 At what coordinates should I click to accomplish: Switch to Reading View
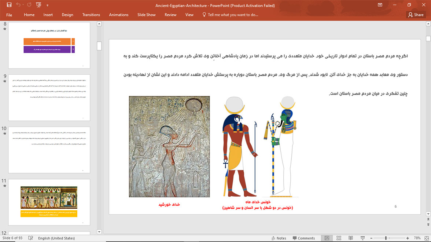351,238
